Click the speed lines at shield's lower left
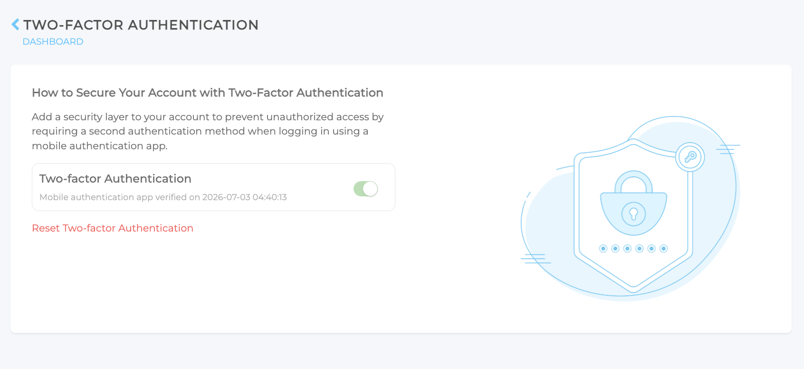Image resolution: width=804 pixels, height=369 pixels. (x=536, y=259)
